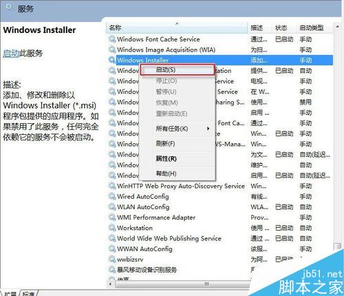Switch to the 扩展 tab

[x=10, y=294]
